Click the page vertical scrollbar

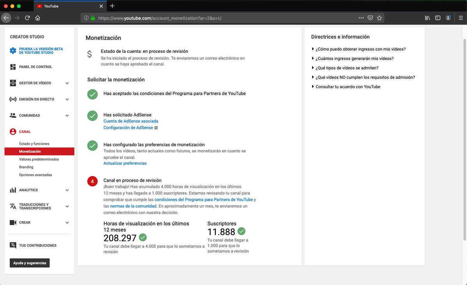[465, 140]
